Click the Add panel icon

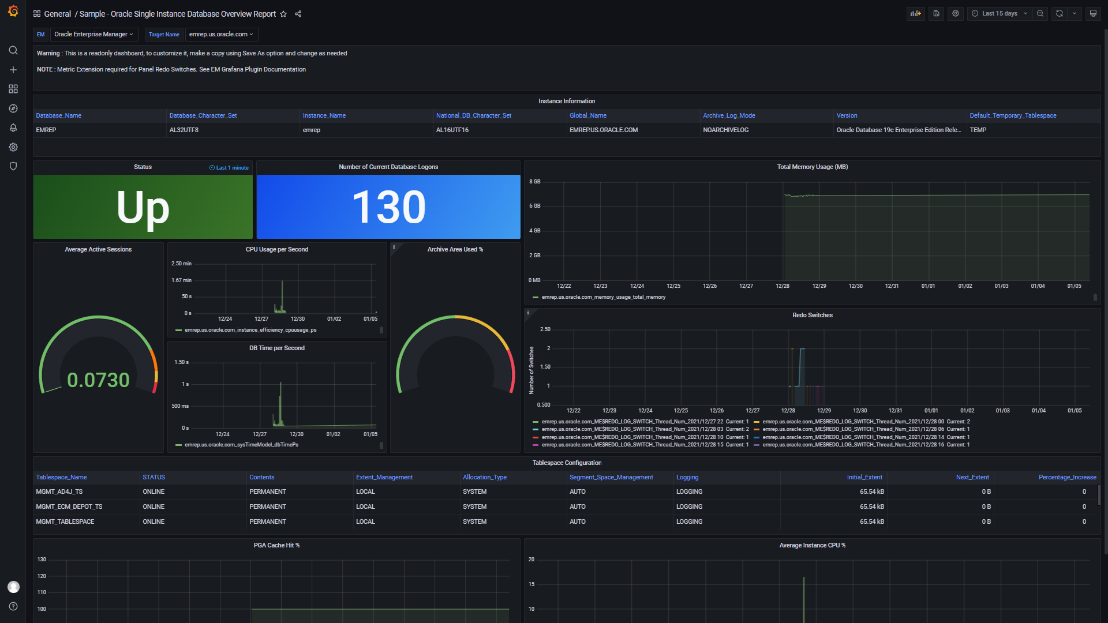pos(915,13)
